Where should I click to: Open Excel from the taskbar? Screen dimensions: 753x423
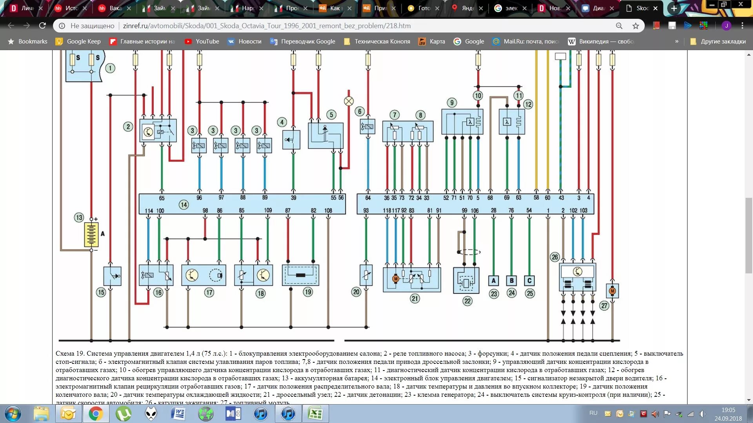click(x=315, y=414)
